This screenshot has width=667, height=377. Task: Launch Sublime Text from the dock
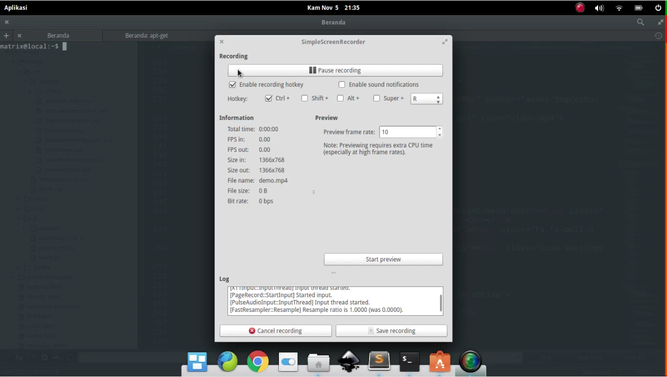(x=379, y=361)
